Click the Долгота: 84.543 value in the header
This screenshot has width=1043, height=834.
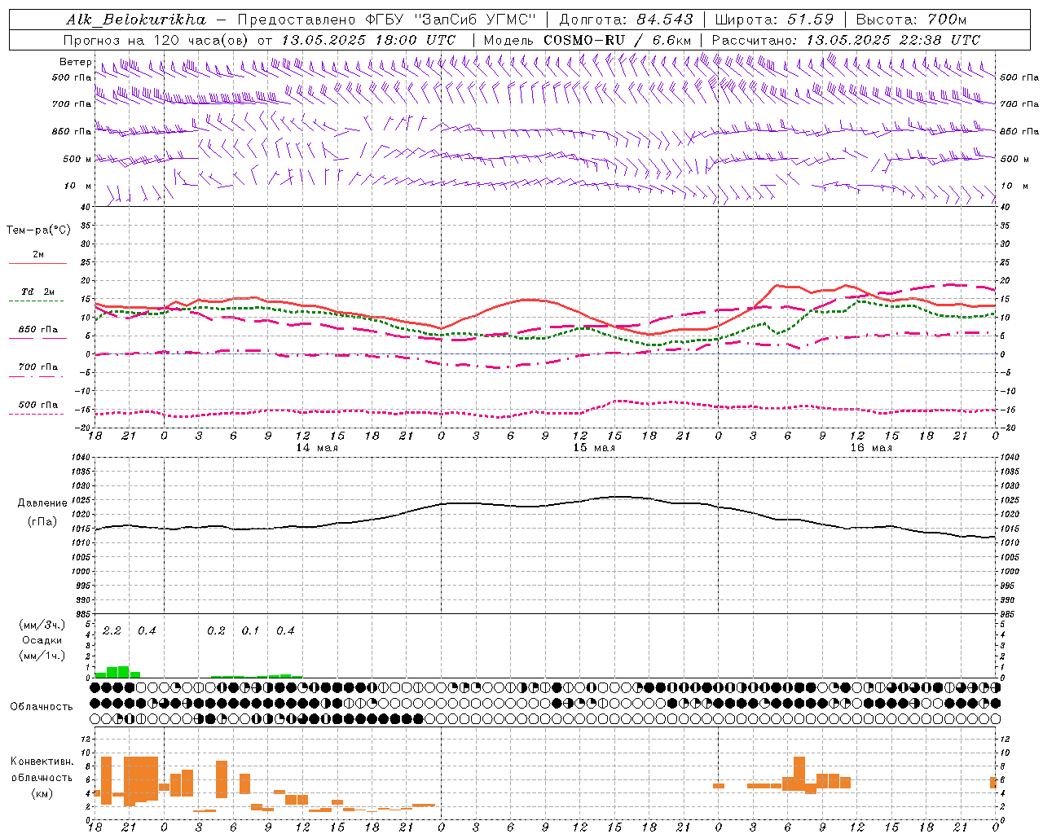[x=627, y=20]
